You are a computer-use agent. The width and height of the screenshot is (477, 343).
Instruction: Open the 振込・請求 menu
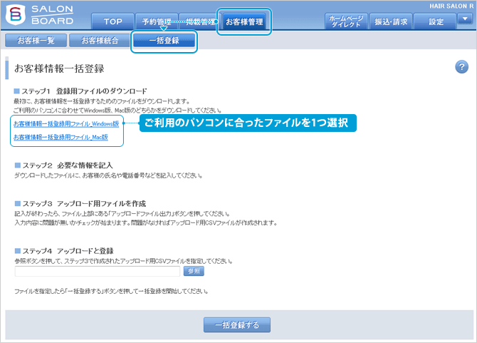393,21
